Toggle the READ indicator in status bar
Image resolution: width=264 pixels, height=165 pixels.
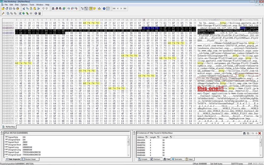coord(259,163)
